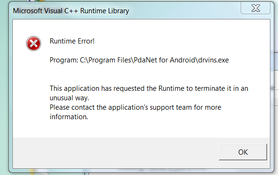Click the 'Please contact the application's support team' line
The height and width of the screenshot is (175, 278).
(x=135, y=112)
